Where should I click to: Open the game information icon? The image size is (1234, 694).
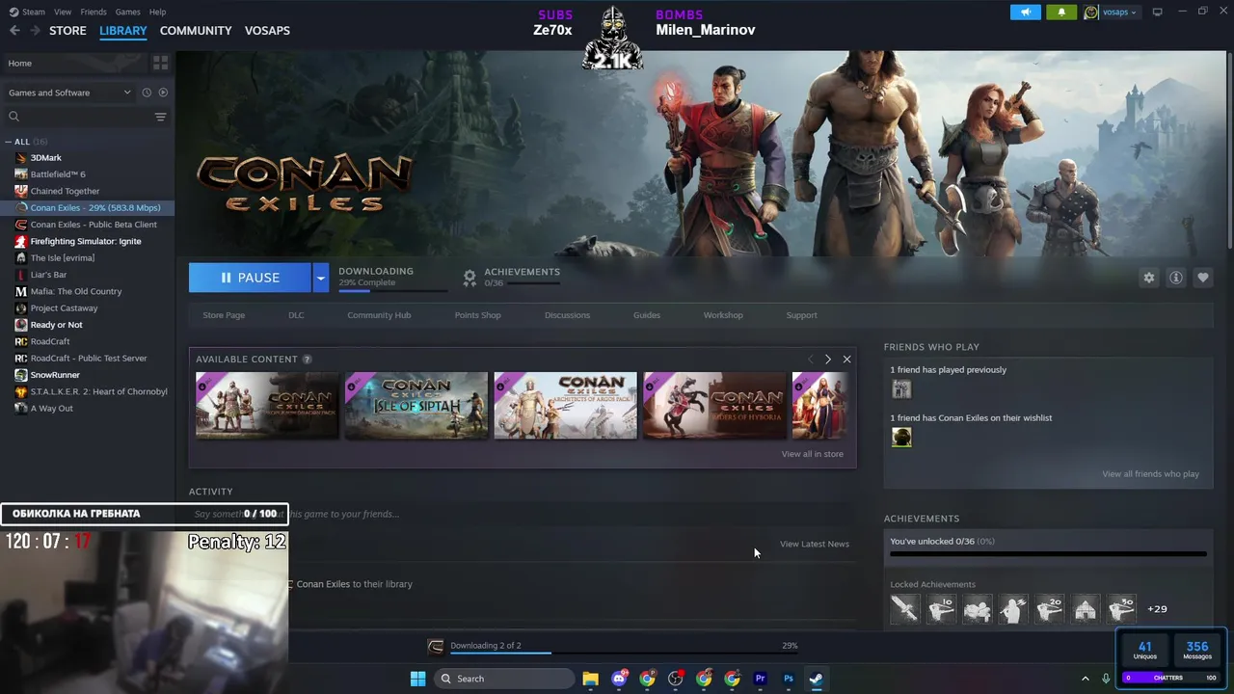coord(1175,278)
